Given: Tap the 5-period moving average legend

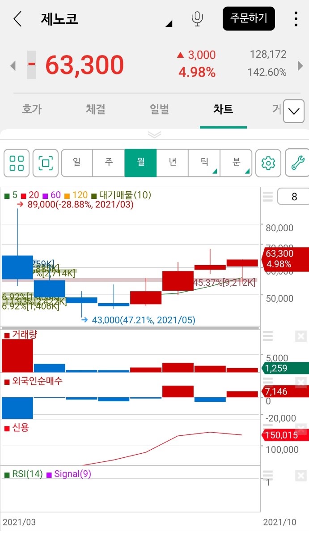Looking at the screenshot, I should (11, 195).
